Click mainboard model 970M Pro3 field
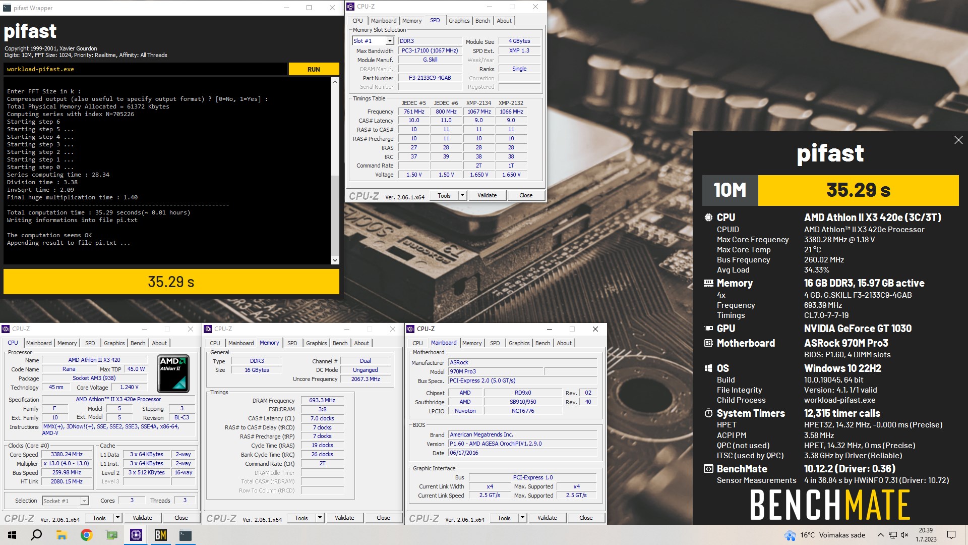This screenshot has height=545, width=968. point(496,371)
